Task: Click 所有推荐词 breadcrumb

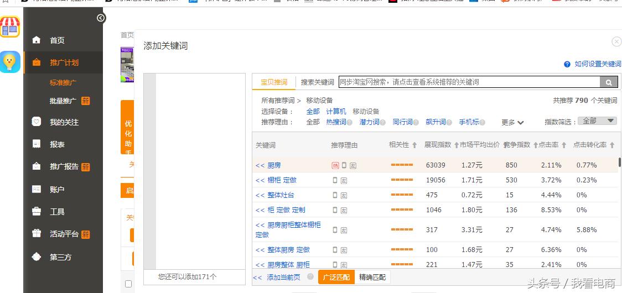Action: point(278,101)
